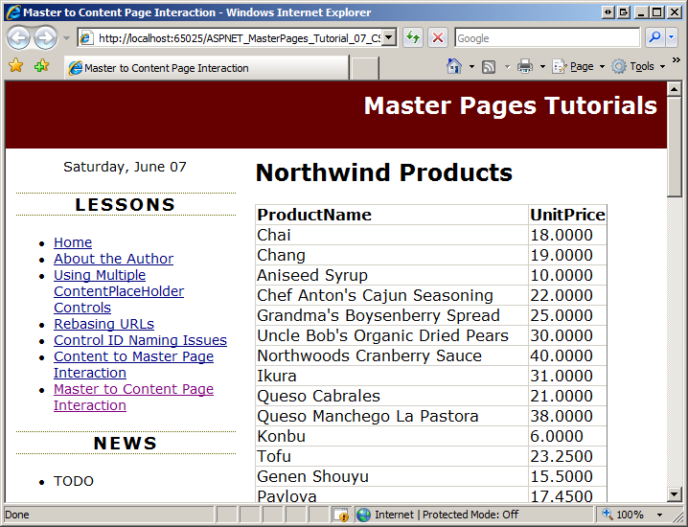Viewport: 688px width, 527px height.
Task: Click the Ikura product cell
Action: (392, 376)
